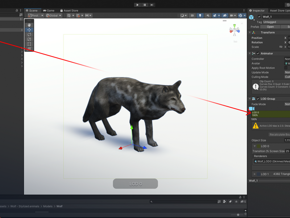Click the grid visibility icon in Scene toolbar

pos(69,16)
